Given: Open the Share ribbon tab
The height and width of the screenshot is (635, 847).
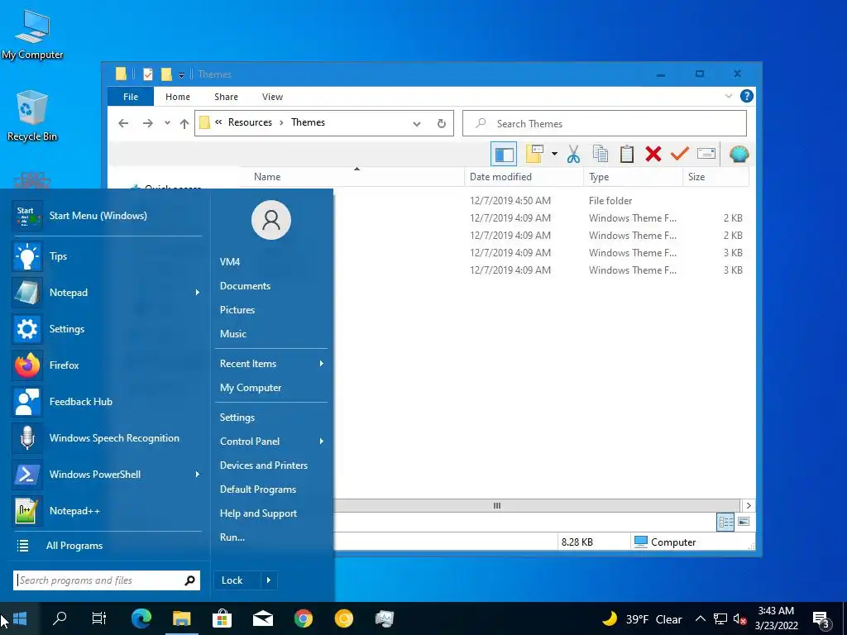Looking at the screenshot, I should point(226,97).
